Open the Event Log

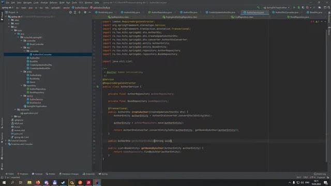point(320,174)
